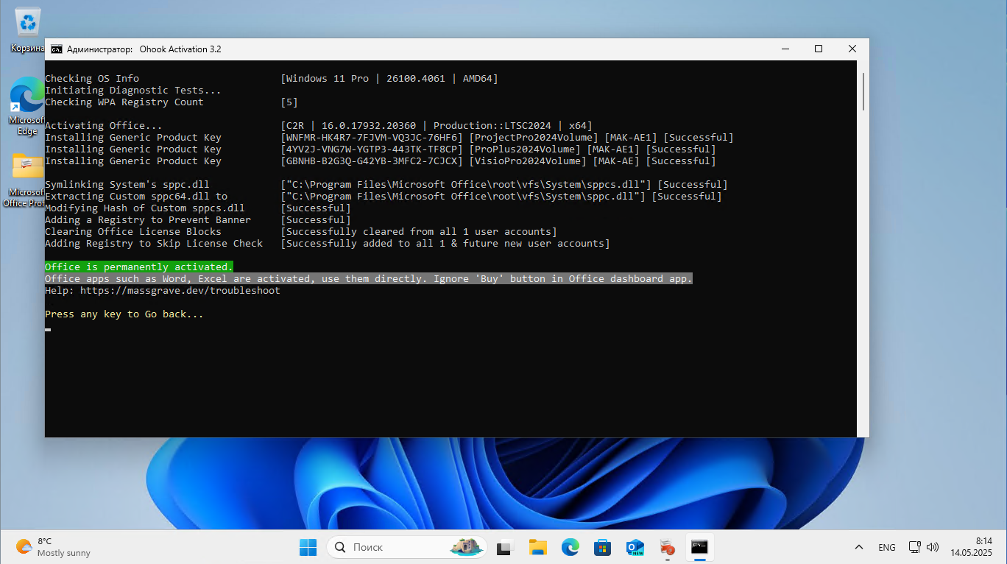1007x564 pixels.
Task: Click the gray 'Office apps such as Word, Excel' line
Action: coord(369,279)
